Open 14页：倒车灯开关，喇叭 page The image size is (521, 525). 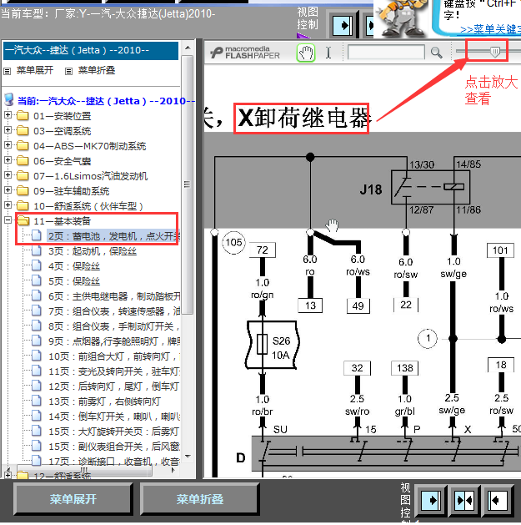pos(114,416)
